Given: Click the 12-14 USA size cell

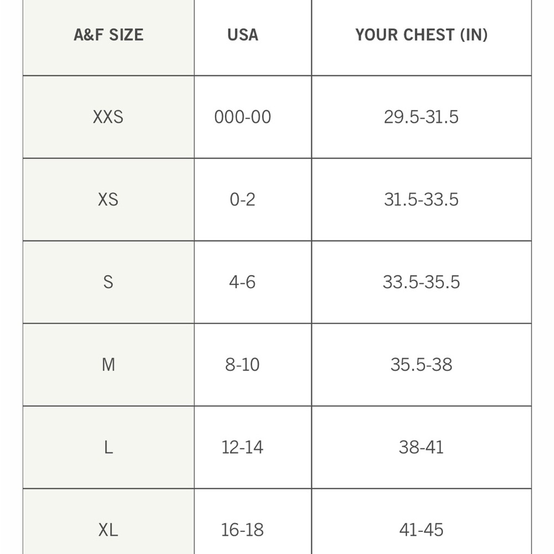Looking at the screenshot, I should 243,447.
